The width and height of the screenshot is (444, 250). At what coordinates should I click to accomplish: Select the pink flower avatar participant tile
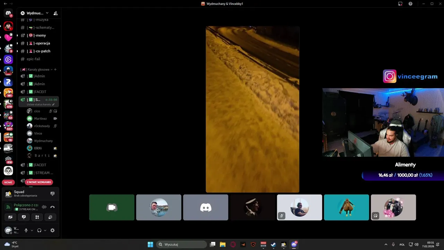(393, 207)
